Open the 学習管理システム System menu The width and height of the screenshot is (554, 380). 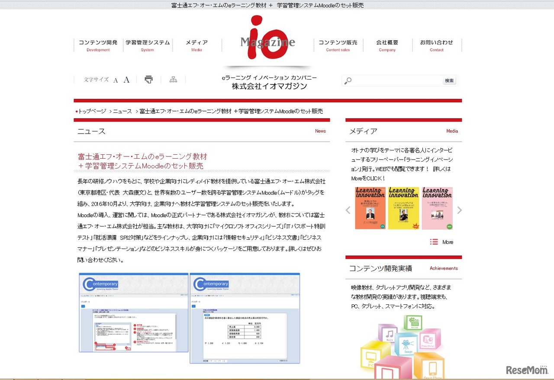click(148, 45)
